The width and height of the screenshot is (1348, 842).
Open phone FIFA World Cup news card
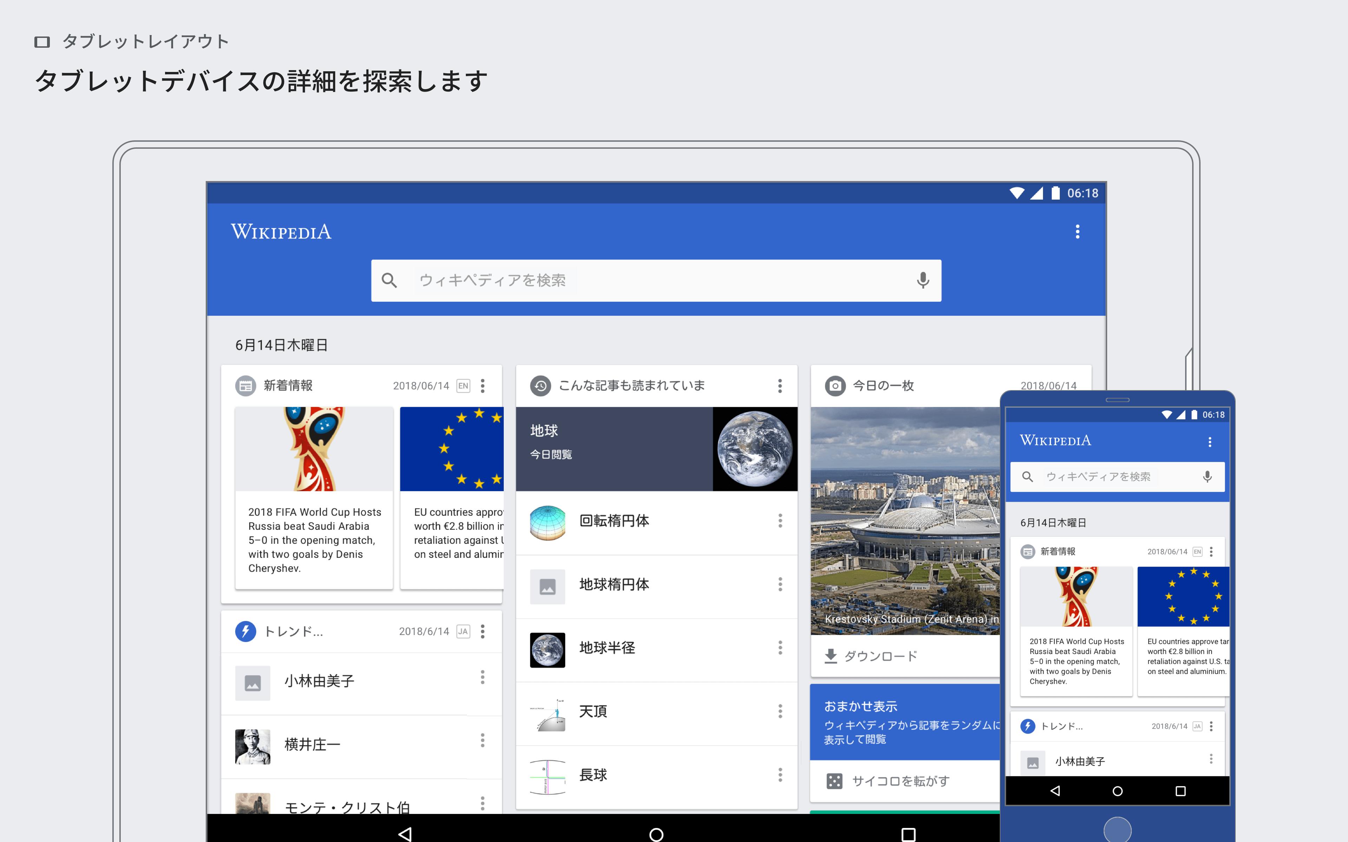point(1076,631)
